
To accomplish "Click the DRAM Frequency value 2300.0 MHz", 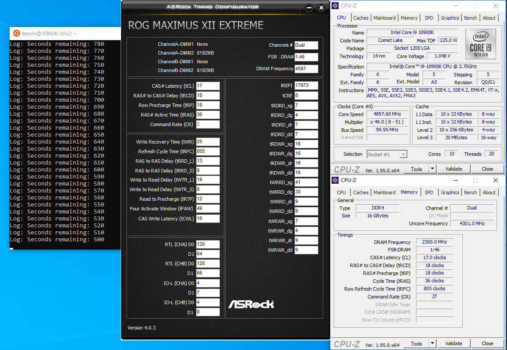I will point(434,242).
